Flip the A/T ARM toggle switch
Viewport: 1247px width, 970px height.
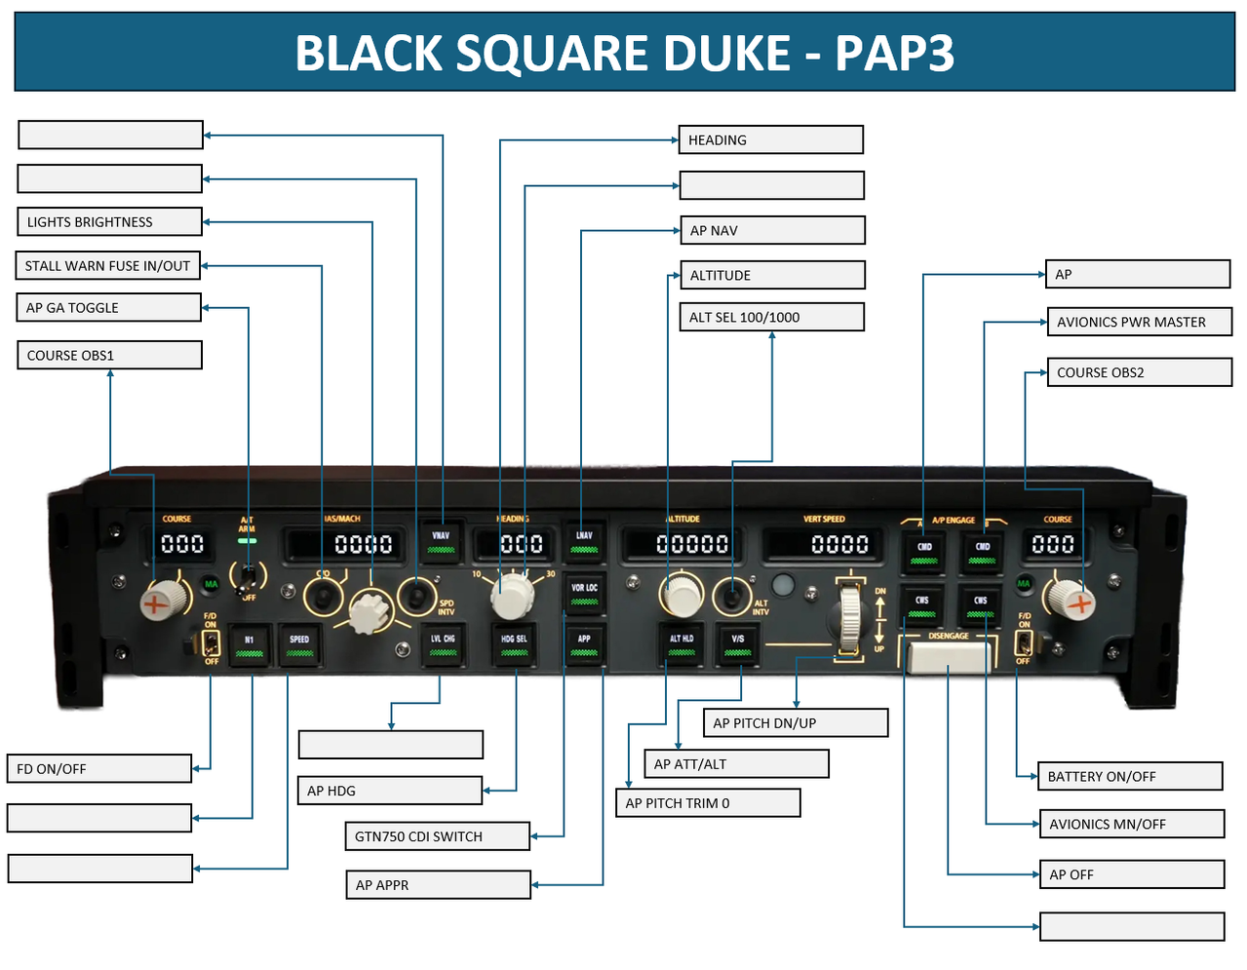[x=246, y=577]
